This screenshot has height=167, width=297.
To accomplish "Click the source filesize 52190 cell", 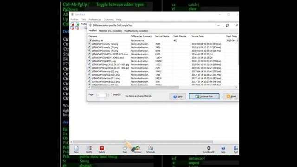I will [158, 61].
